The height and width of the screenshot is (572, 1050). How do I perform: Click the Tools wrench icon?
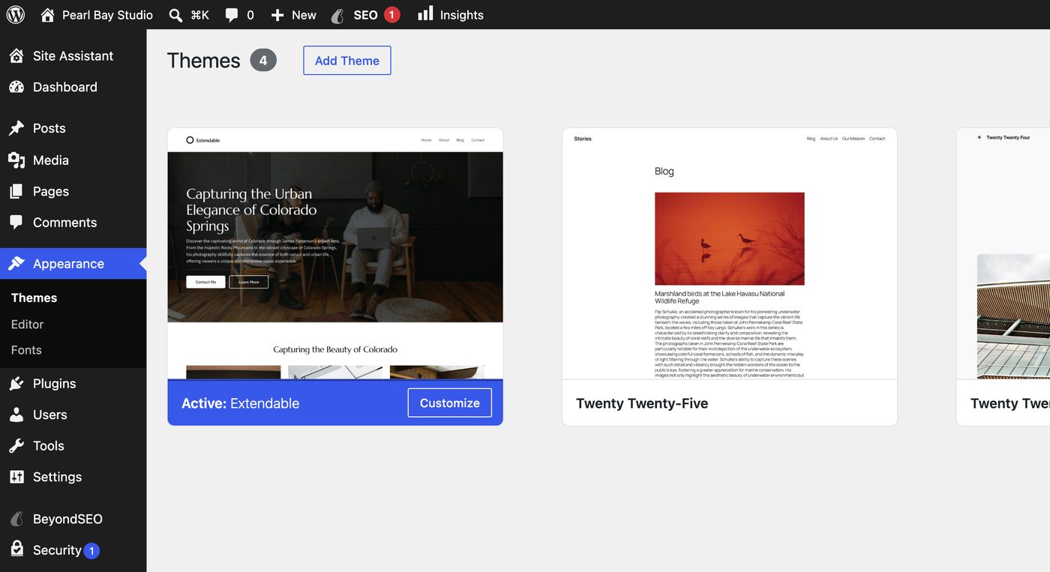pos(16,446)
